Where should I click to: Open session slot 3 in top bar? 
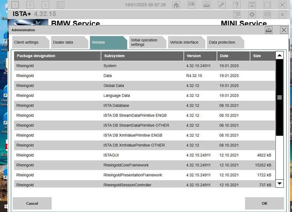45,5
